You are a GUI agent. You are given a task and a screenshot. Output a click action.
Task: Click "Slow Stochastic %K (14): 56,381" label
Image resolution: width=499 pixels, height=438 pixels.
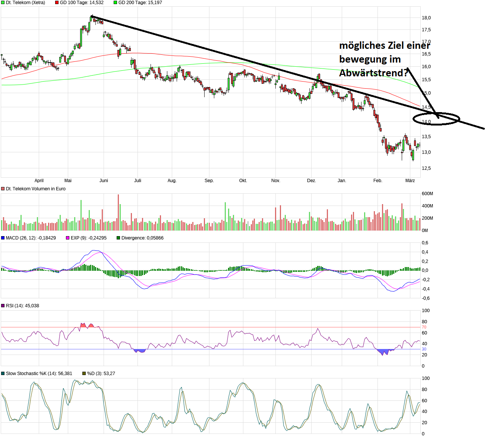tap(39, 374)
